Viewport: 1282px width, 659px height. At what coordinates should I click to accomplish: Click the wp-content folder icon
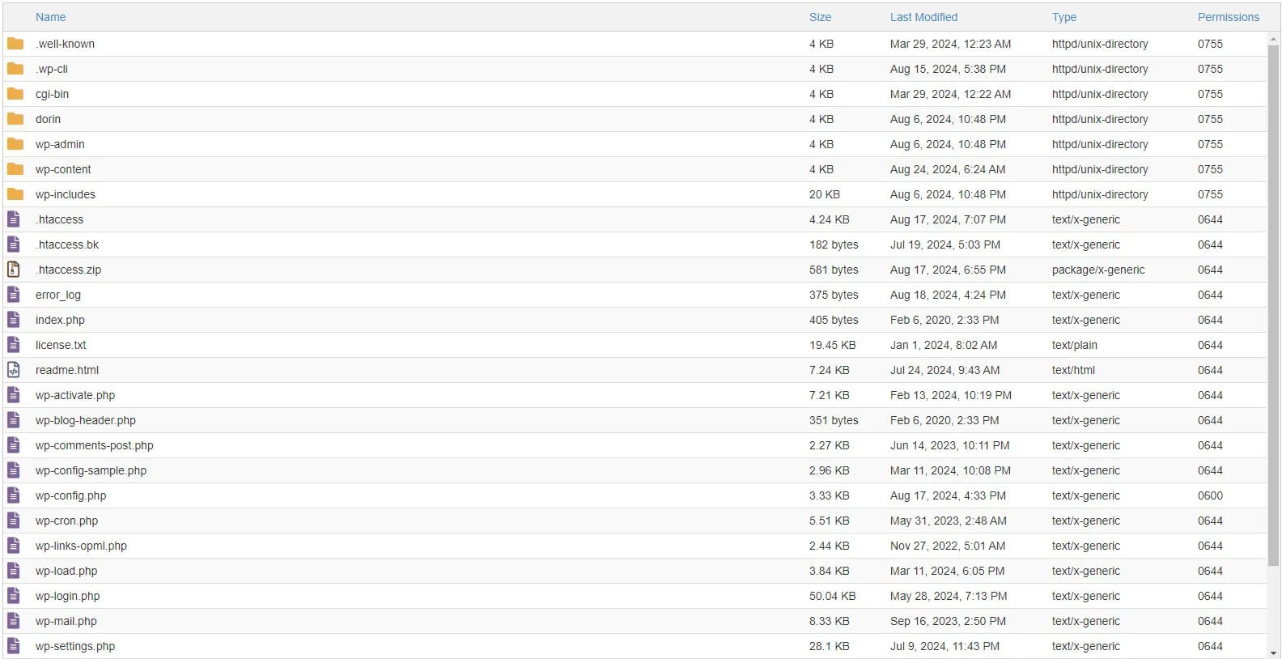(15, 169)
